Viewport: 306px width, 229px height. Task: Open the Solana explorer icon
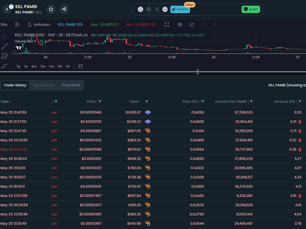[140, 9]
